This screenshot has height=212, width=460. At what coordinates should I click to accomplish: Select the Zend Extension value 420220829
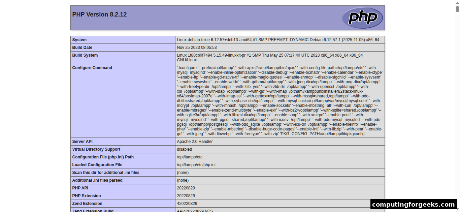187,203
